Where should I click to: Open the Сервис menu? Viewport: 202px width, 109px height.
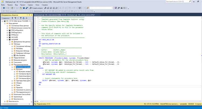(30, 5)
